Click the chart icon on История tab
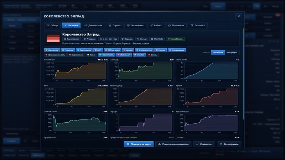Viewport: 285px width, 160px height. (x=66, y=25)
